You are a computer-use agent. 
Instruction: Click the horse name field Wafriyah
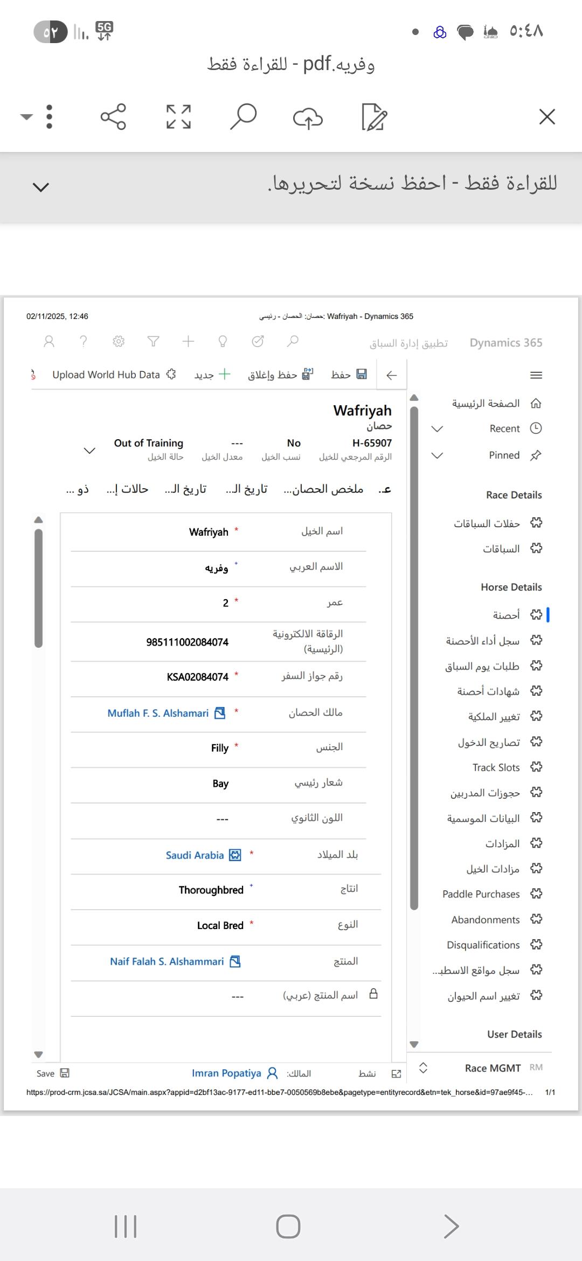click(x=209, y=532)
